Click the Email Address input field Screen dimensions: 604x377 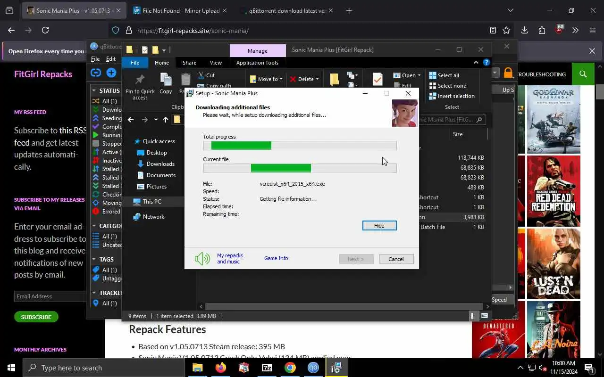50,296
